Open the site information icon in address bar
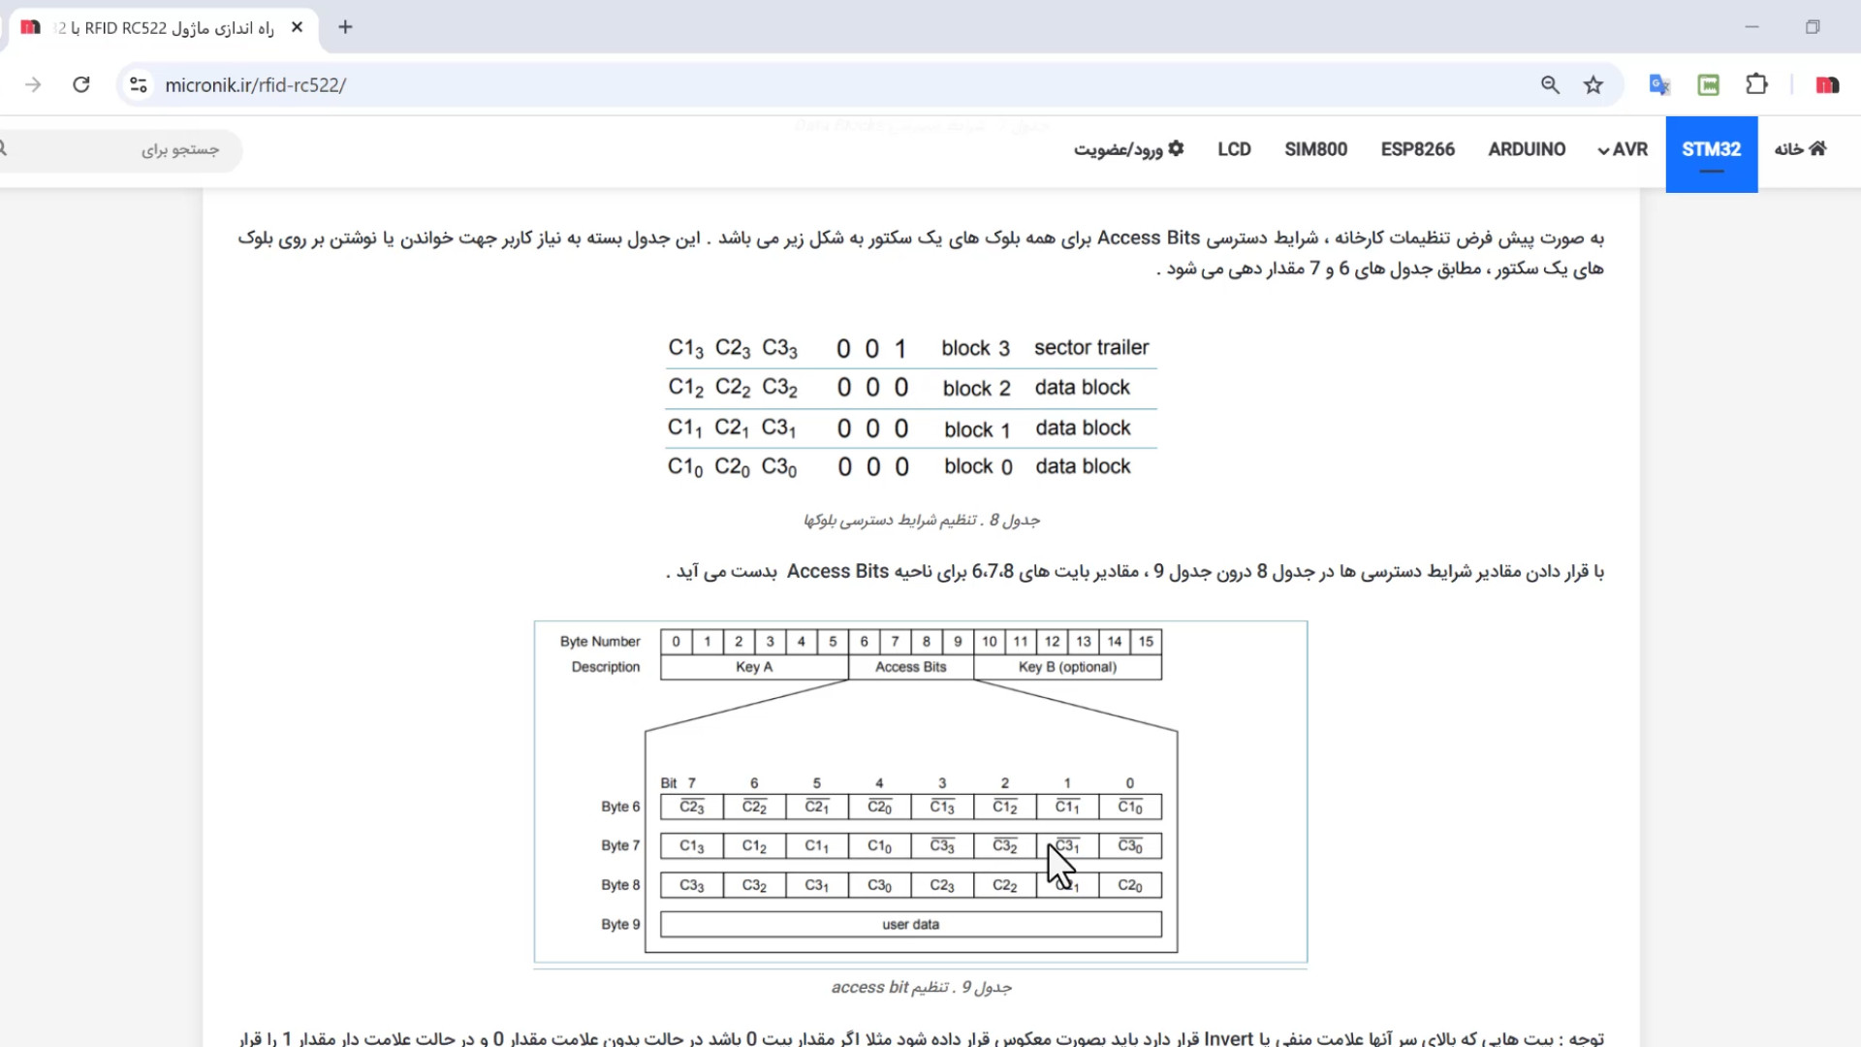This screenshot has height=1047, width=1861. pos(139,85)
